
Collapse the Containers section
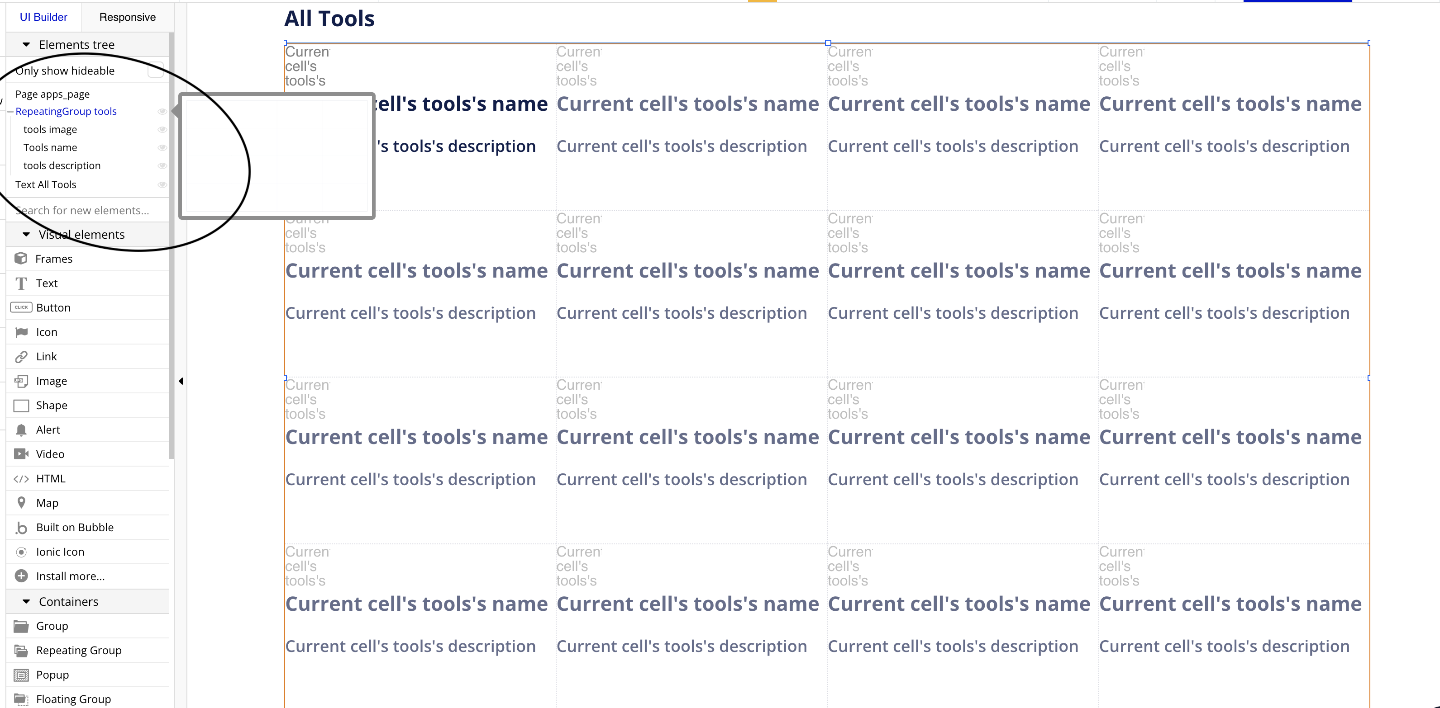pyautogui.click(x=26, y=601)
